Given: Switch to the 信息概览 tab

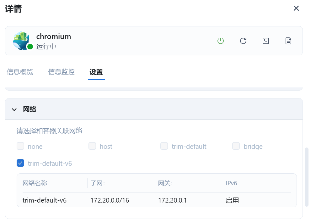Looking at the screenshot, I should [20, 72].
